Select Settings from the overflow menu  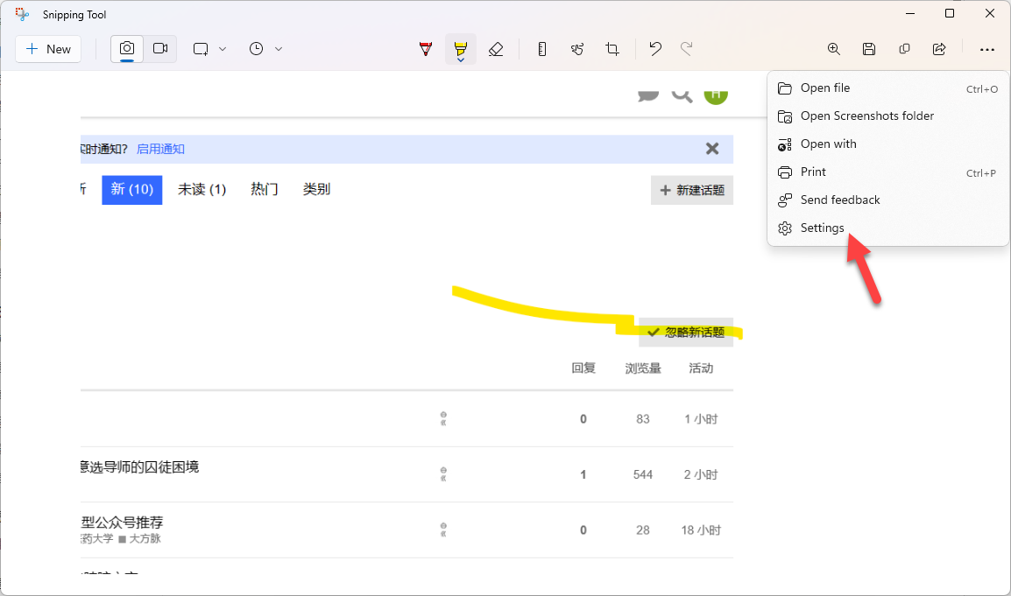coord(820,228)
